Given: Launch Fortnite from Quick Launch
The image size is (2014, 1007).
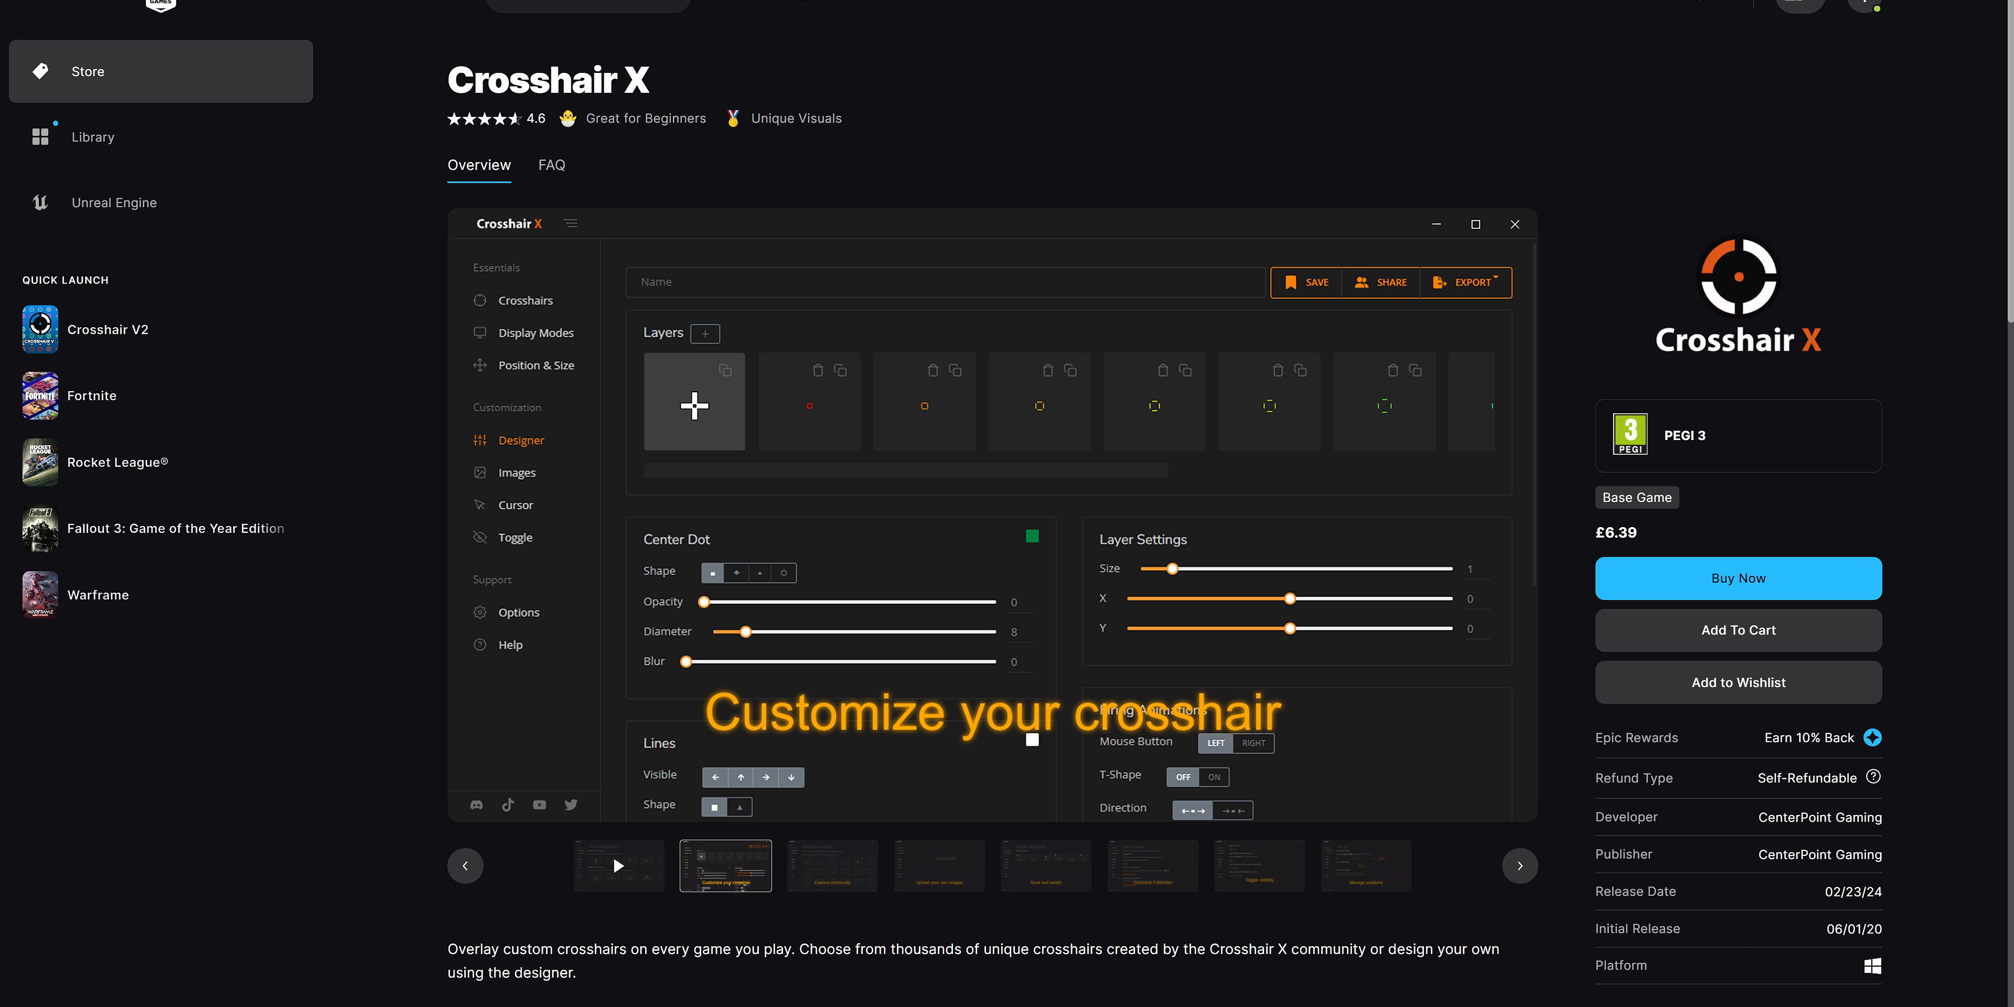Looking at the screenshot, I should click(x=91, y=395).
